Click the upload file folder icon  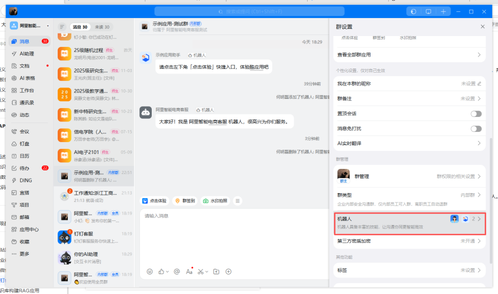(x=216, y=271)
